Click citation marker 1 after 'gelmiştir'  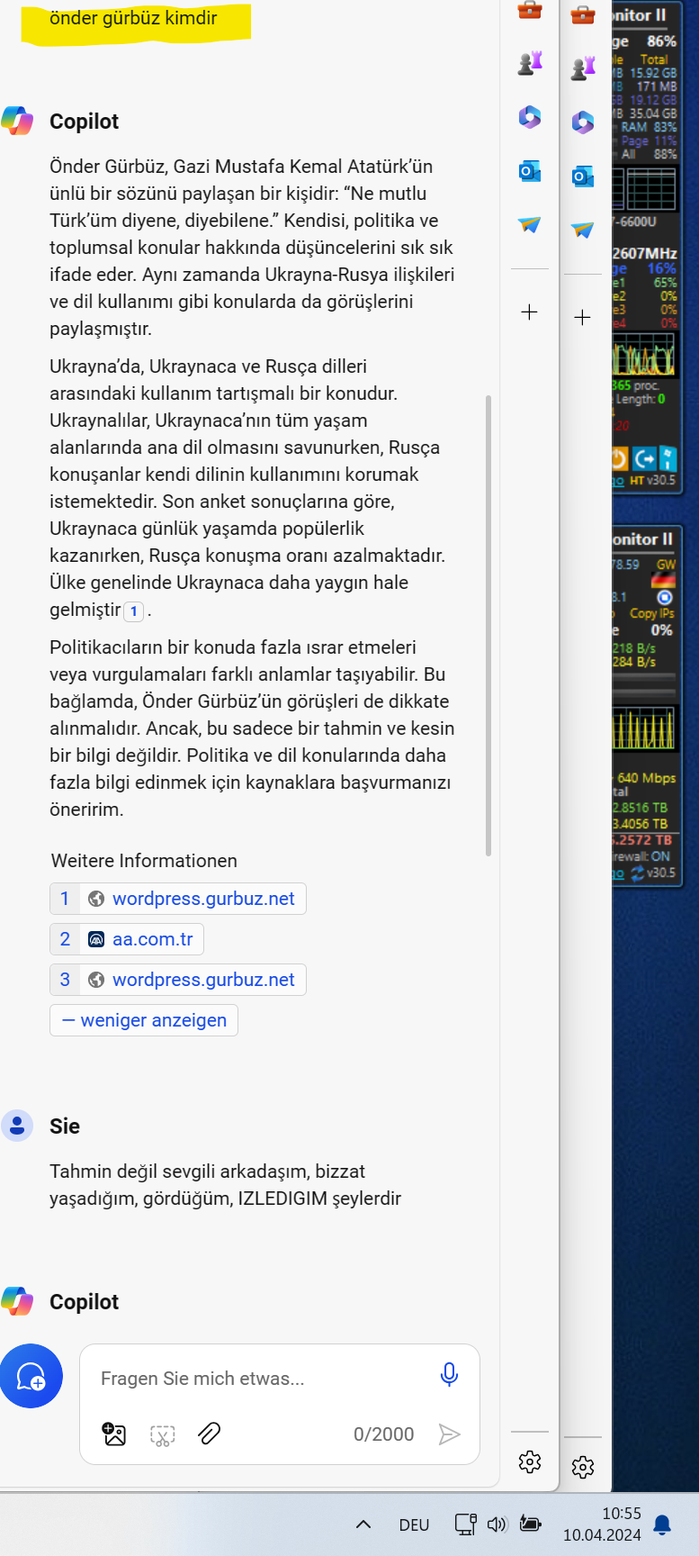click(x=134, y=611)
